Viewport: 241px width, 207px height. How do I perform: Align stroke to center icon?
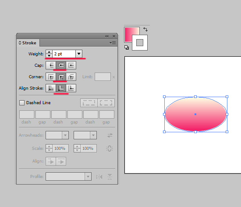pyautogui.click(x=51, y=88)
